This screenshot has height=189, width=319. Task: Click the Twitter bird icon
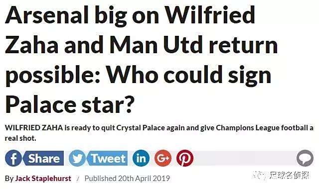pos(77,158)
